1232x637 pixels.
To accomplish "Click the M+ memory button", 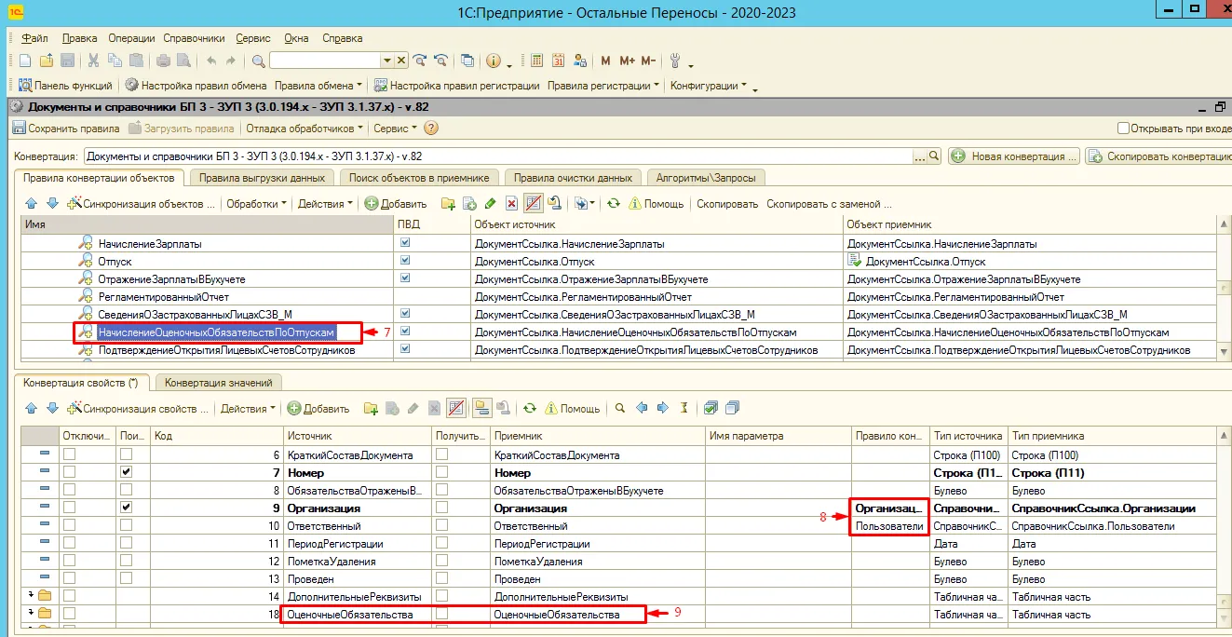I will pyautogui.click(x=627, y=61).
